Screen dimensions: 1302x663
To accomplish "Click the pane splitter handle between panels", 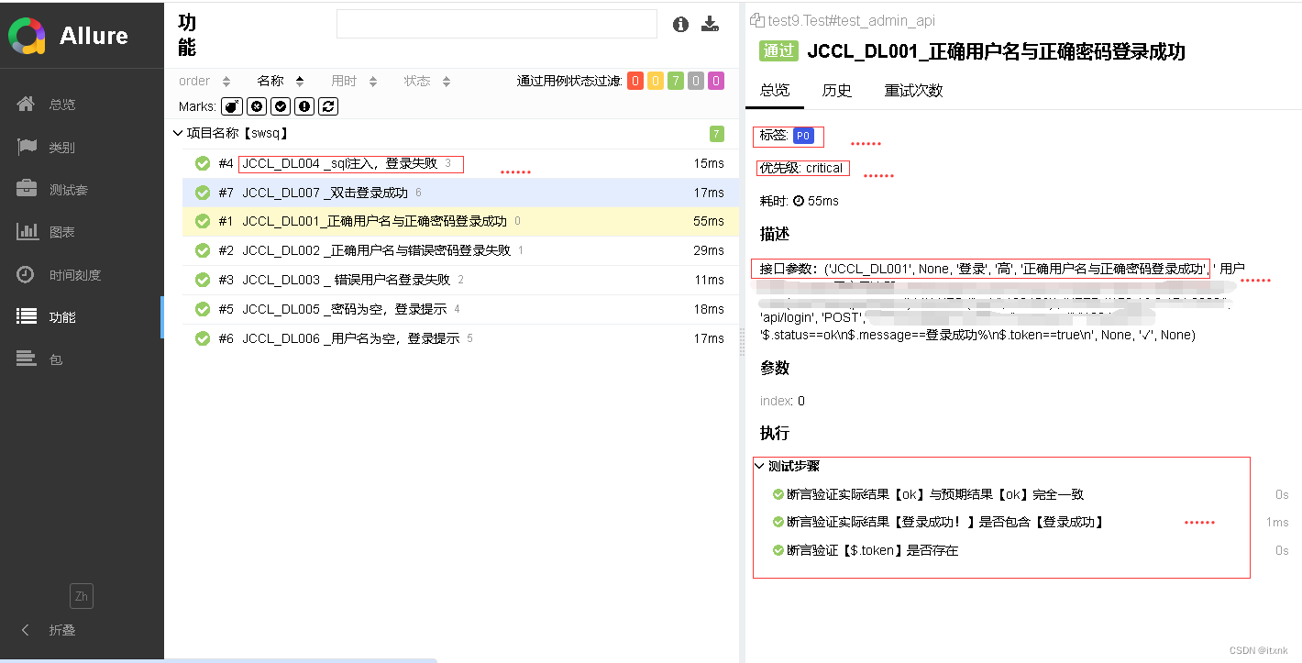I will (743, 341).
